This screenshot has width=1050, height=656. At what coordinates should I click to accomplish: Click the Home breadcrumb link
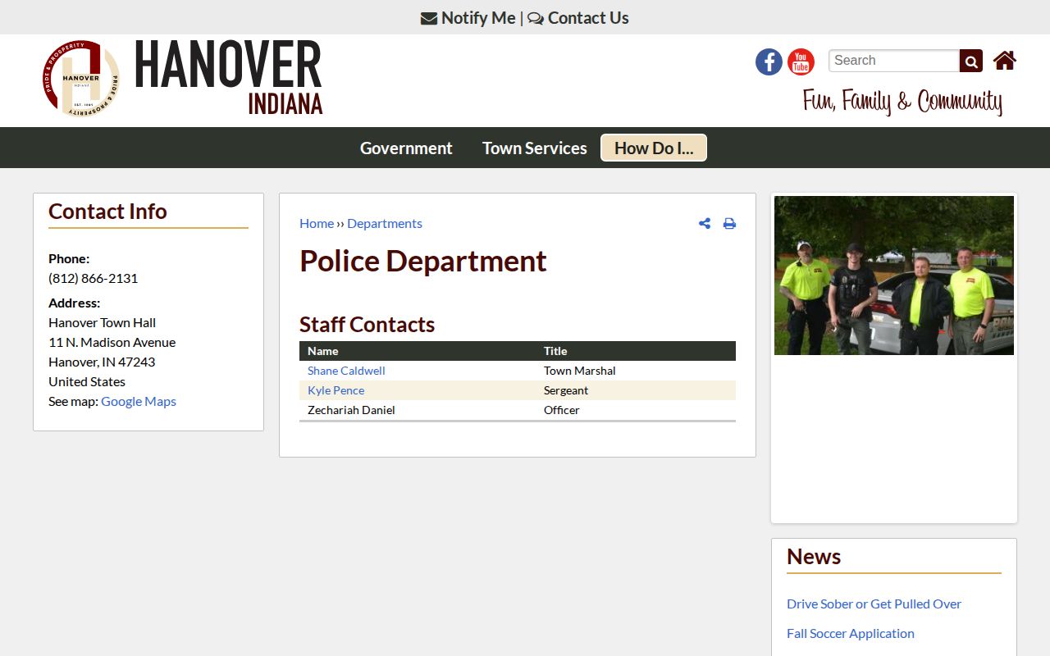[x=317, y=223]
